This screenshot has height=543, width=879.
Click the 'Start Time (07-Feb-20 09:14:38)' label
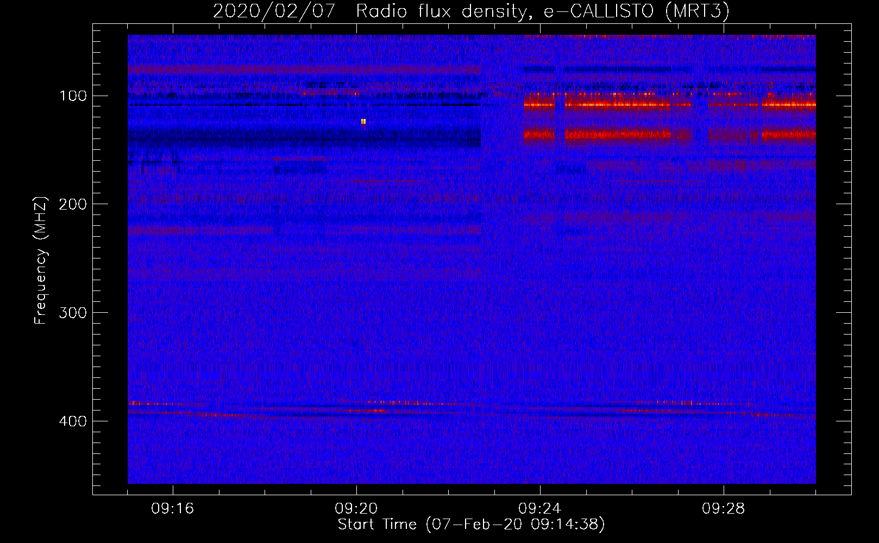[x=471, y=525]
